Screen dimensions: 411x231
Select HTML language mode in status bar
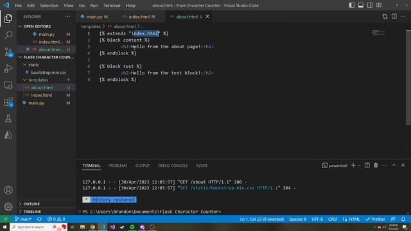point(351,219)
